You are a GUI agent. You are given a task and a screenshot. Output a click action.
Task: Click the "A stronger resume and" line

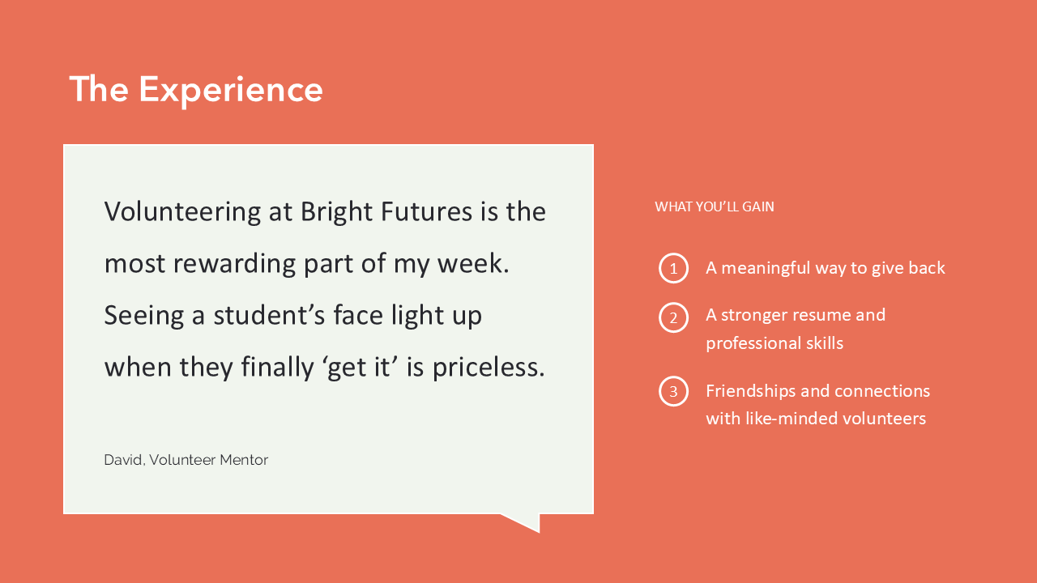(x=795, y=314)
